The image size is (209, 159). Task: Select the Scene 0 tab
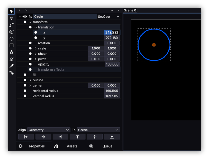tap(130, 10)
